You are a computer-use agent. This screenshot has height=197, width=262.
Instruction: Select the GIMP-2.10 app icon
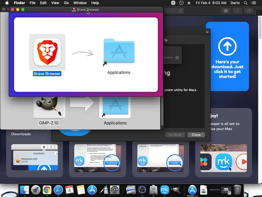click(49, 107)
